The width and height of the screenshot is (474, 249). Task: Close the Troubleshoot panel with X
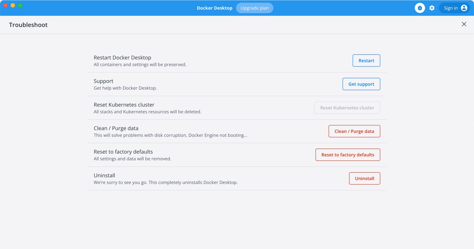pyautogui.click(x=464, y=25)
